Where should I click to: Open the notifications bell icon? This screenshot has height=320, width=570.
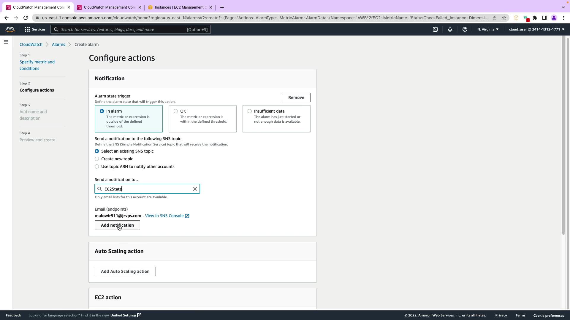(x=450, y=29)
